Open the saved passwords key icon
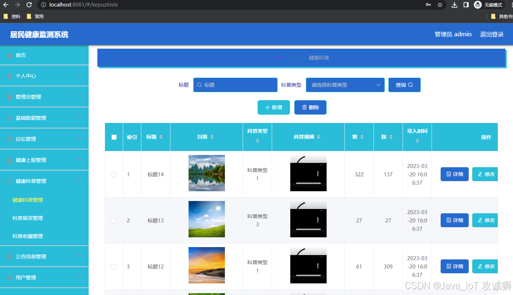This screenshot has height=295, width=513. 428,5
